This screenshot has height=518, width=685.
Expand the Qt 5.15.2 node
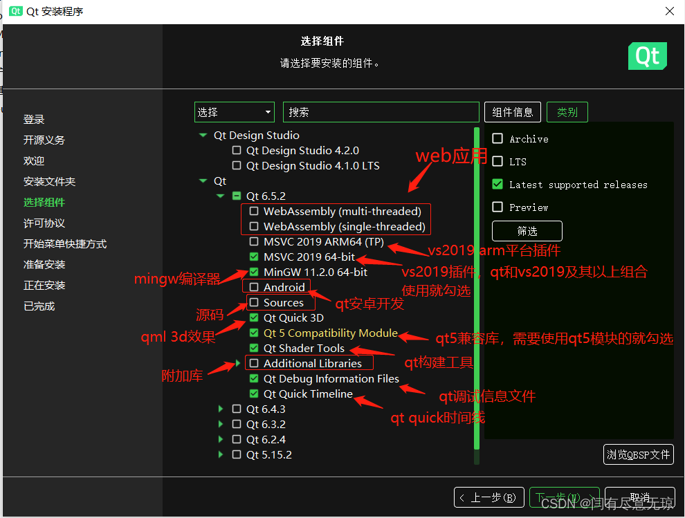click(221, 454)
